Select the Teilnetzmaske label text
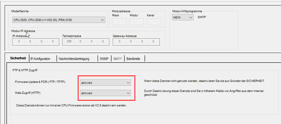 tap(72, 36)
